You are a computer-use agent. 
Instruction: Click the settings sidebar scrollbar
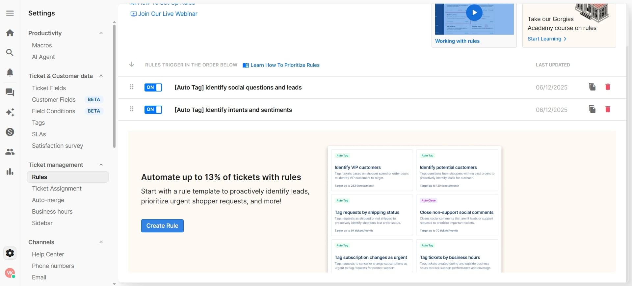pyautogui.click(x=114, y=86)
